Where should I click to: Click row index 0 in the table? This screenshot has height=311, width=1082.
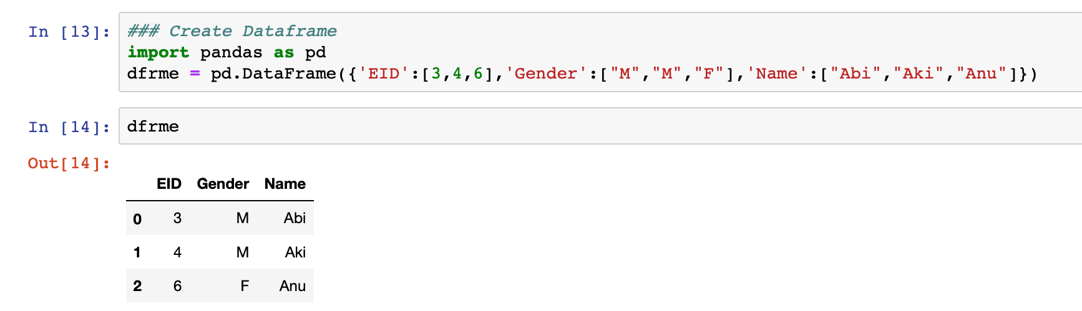137,219
